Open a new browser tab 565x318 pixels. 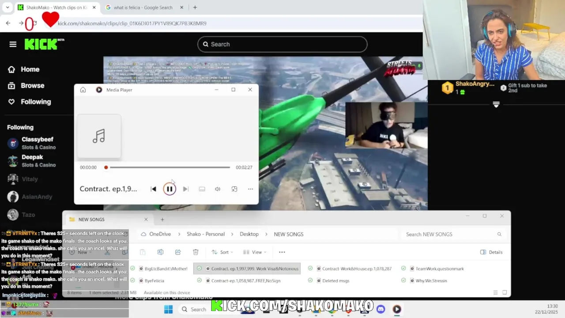click(x=195, y=8)
